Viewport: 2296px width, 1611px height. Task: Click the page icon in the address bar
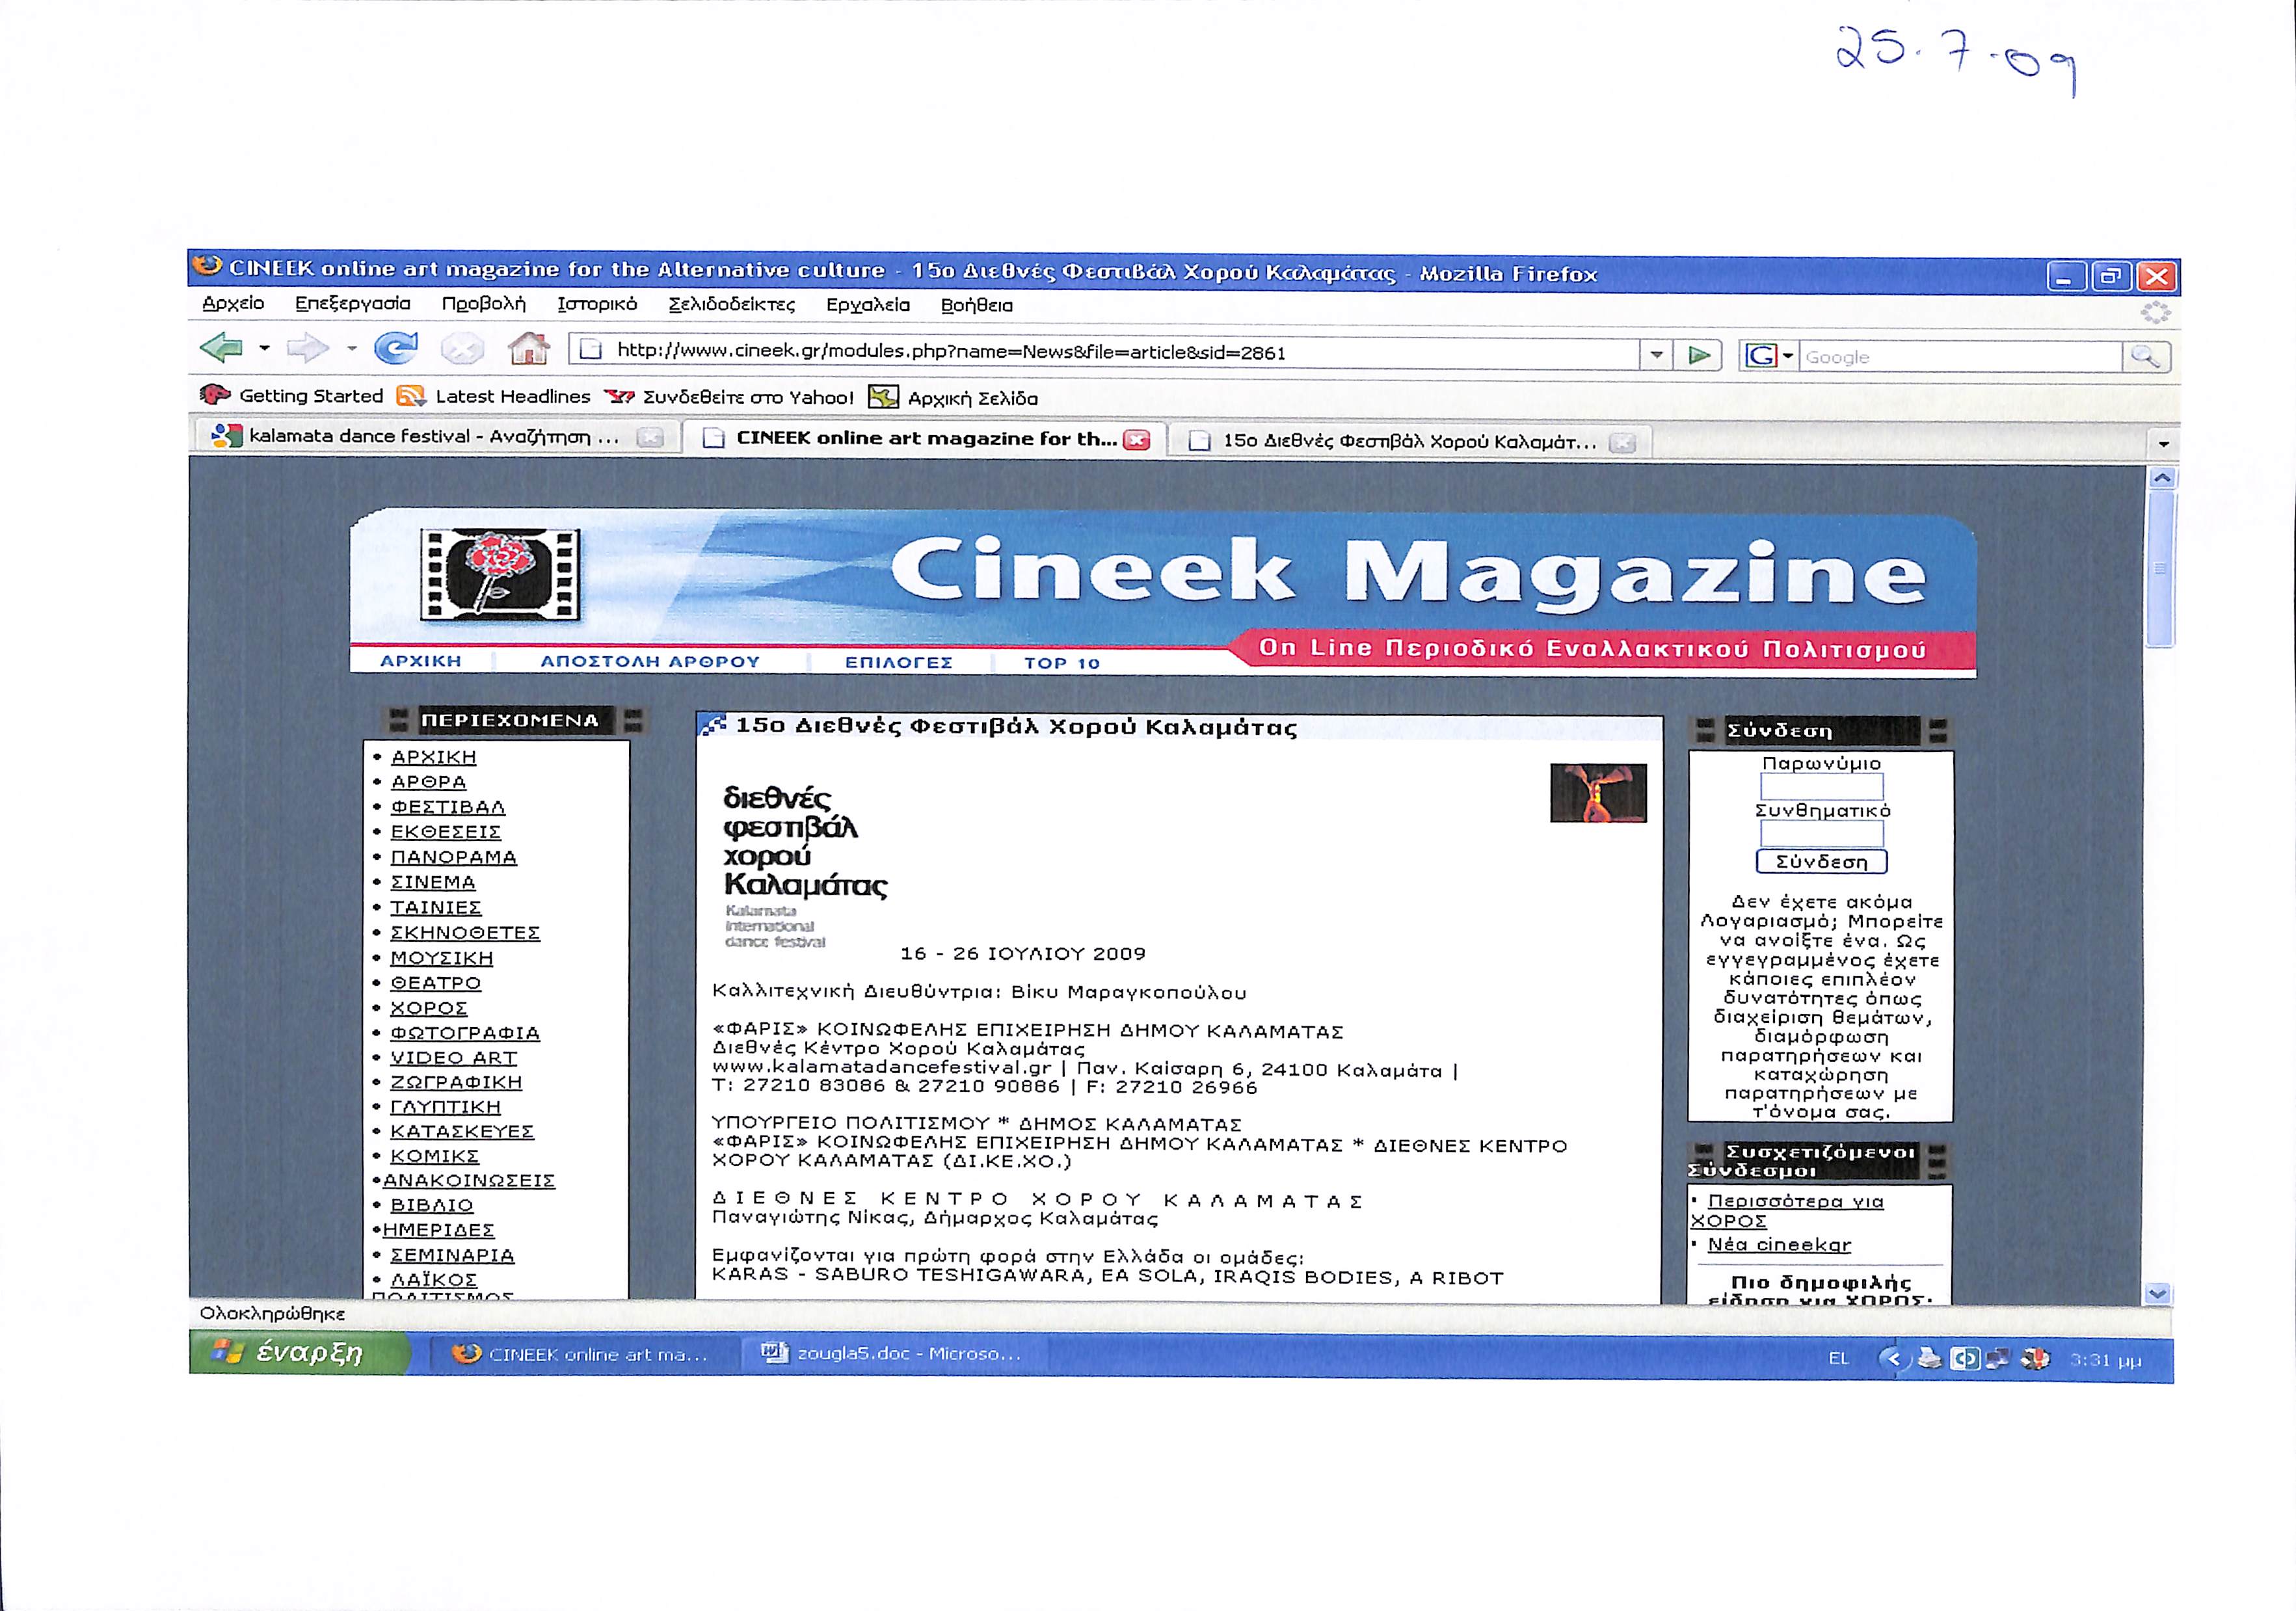[x=591, y=349]
